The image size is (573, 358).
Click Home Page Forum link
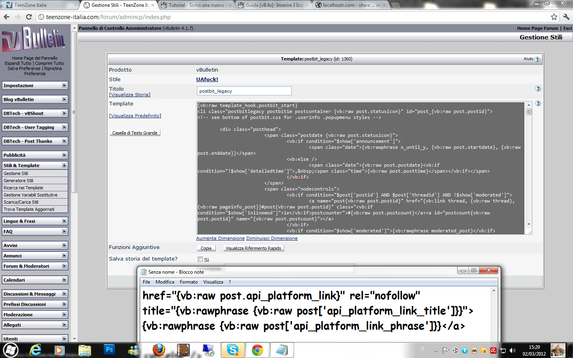[538, 28]
